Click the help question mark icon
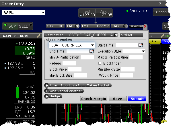Image resolution: width=173 pixels, height=128 pixels. (x=160, y=4)
